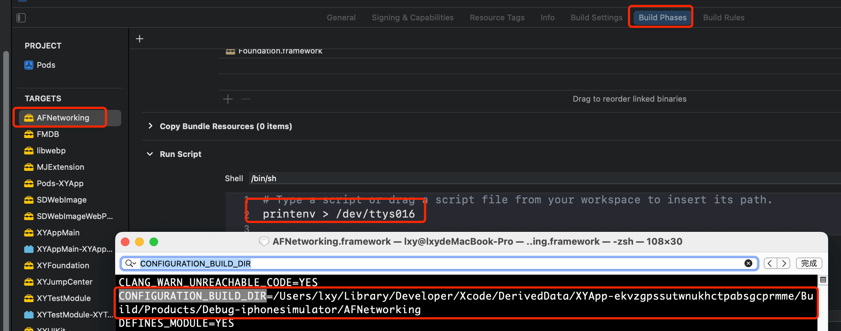
Task: Click the add build phase plus icon
Action: click(139, 39)
